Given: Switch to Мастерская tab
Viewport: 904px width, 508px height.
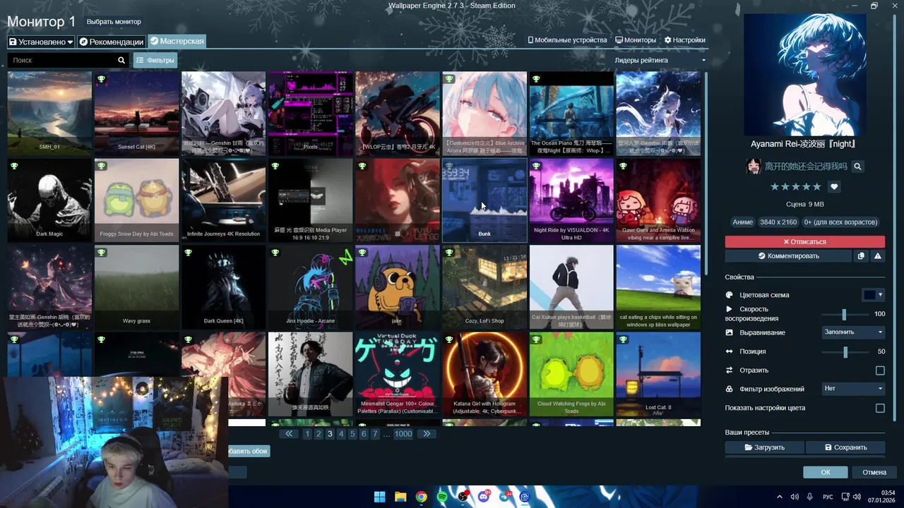Looking at the screenshot, I should [177, 42].
